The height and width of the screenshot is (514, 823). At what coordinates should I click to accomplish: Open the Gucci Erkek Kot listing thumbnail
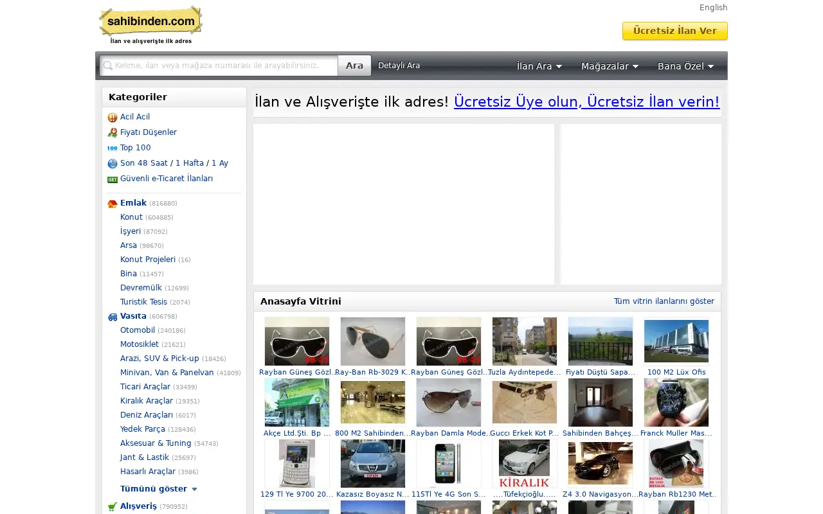(525, 402)
